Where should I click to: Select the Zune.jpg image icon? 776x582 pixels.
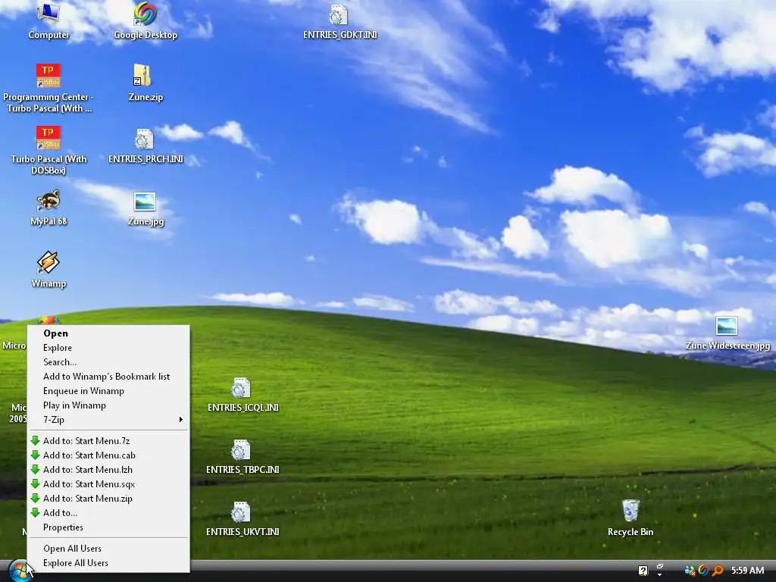pyautogui.click(x=145, y=208)
